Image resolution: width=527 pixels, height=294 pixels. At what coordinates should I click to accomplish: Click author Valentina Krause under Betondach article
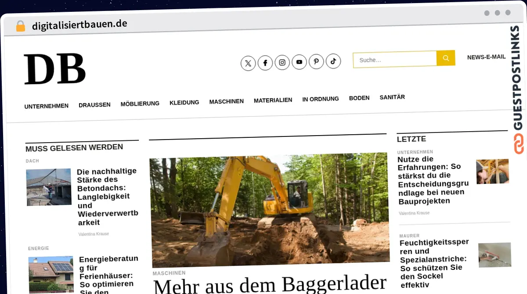pyautogui.click(x=94, y=234)
